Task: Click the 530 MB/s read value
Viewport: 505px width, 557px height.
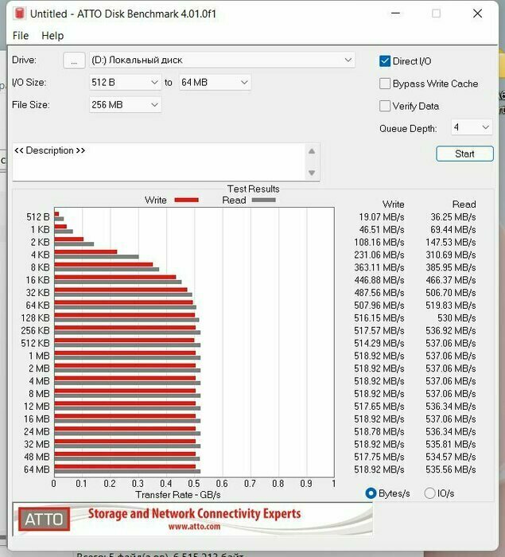Action: click(456, 318)
